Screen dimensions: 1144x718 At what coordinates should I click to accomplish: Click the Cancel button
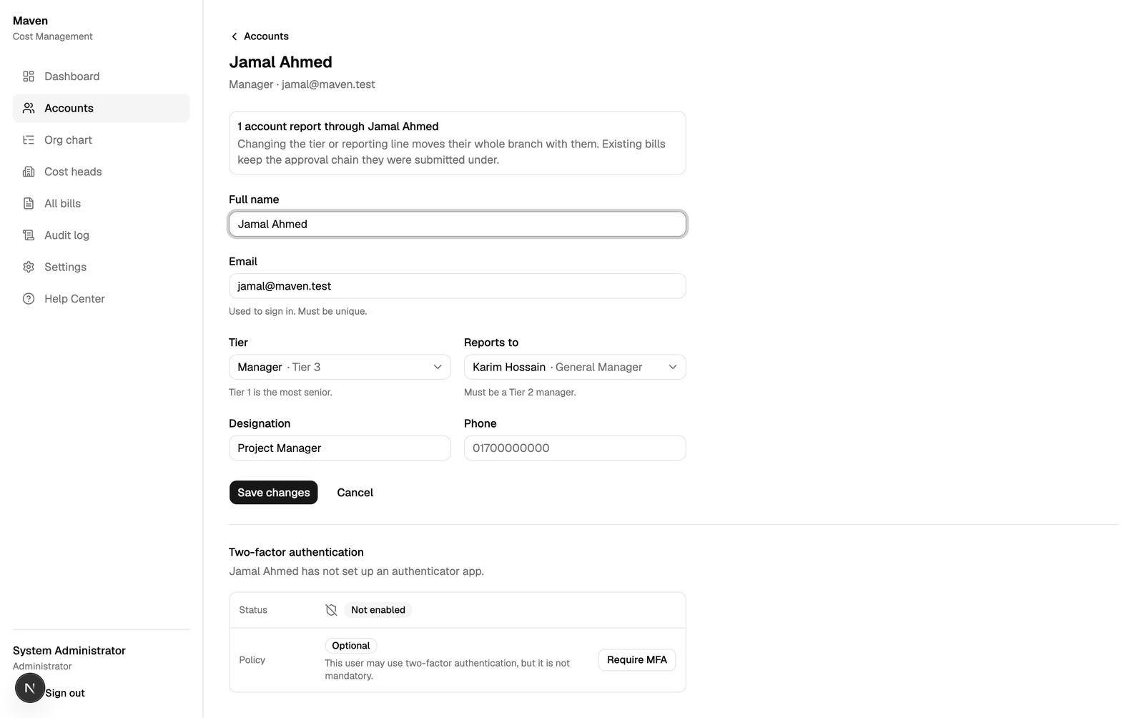click(355, 493)
